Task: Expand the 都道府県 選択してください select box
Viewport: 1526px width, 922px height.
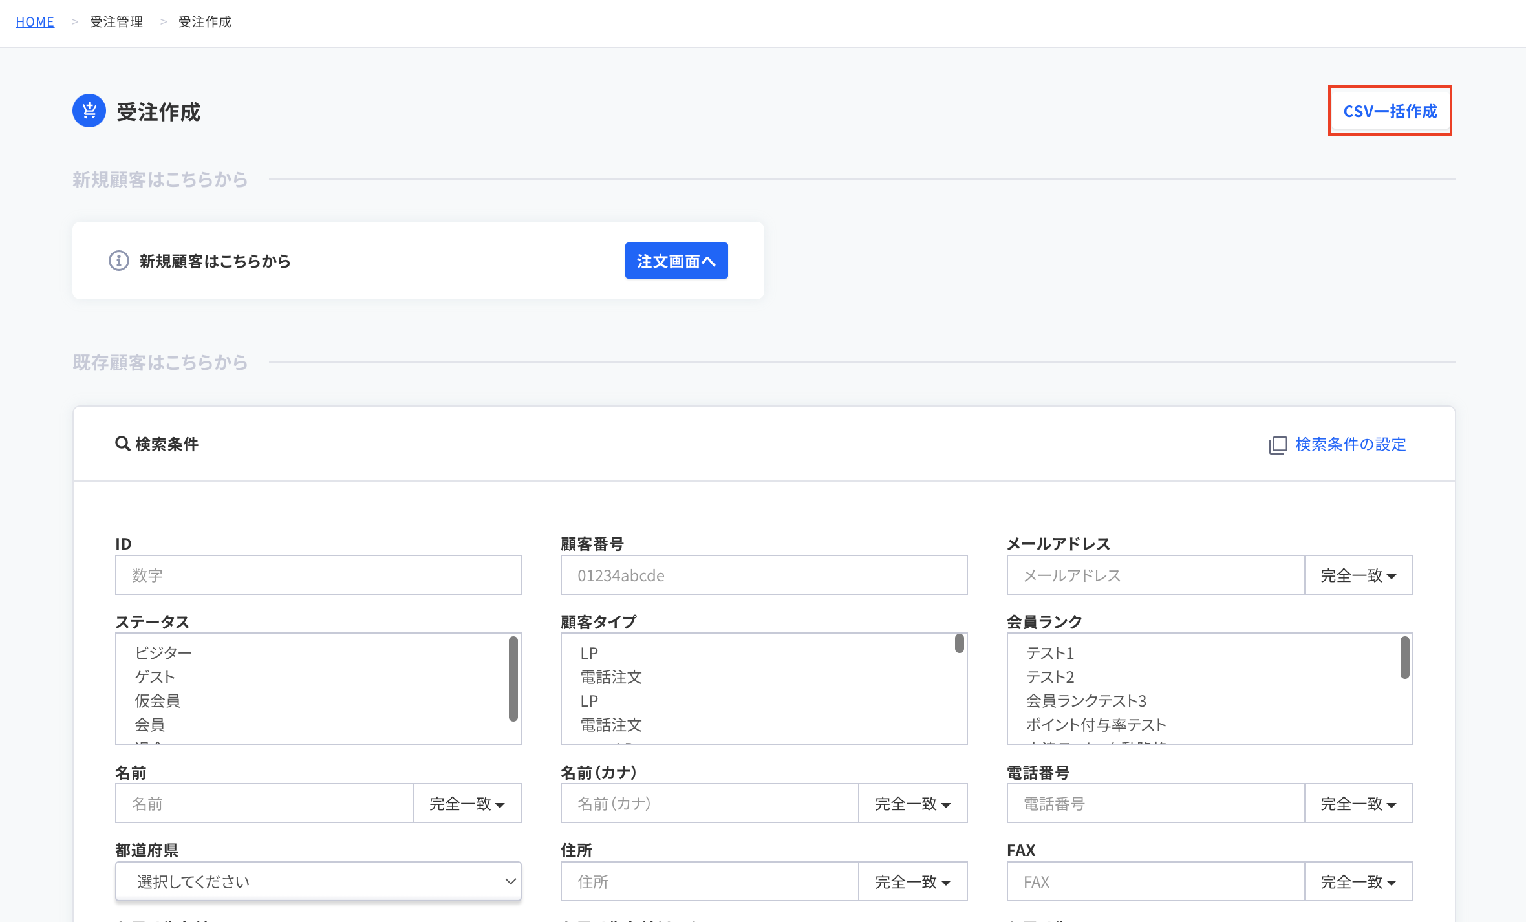Action: click(x=318, y=881)
